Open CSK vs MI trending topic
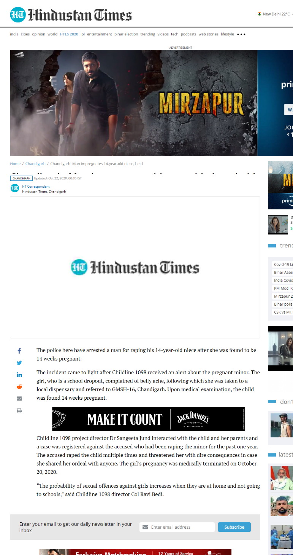This screenshot has width=293, height=555. tap(283, 312)
